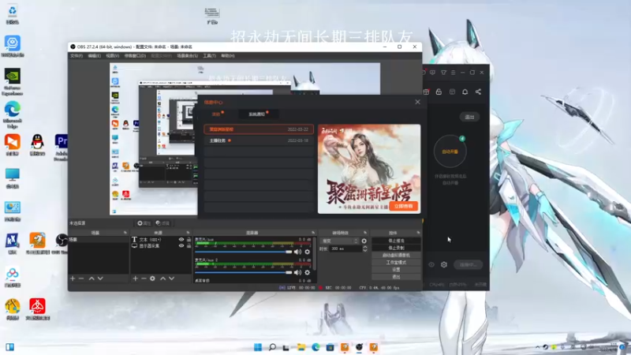Show hidden system tray icons chevron
631x355 pixels.
(x=538, y=347)
